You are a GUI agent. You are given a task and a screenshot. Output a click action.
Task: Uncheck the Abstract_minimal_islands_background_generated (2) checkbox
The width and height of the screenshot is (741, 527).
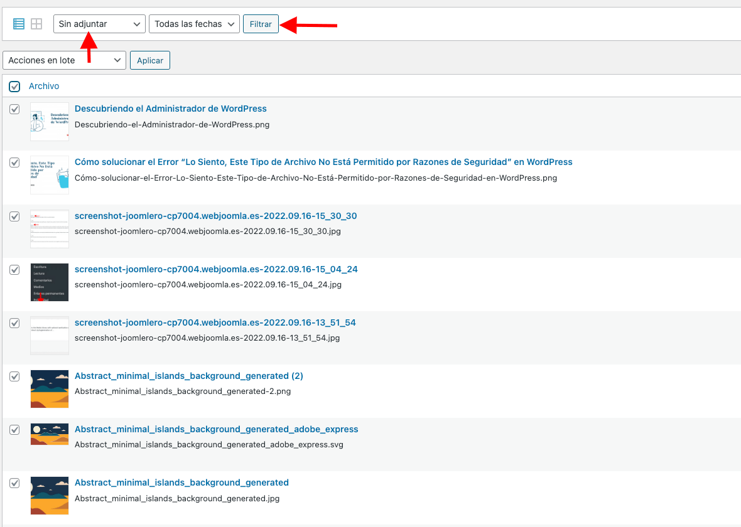(14, 376)
